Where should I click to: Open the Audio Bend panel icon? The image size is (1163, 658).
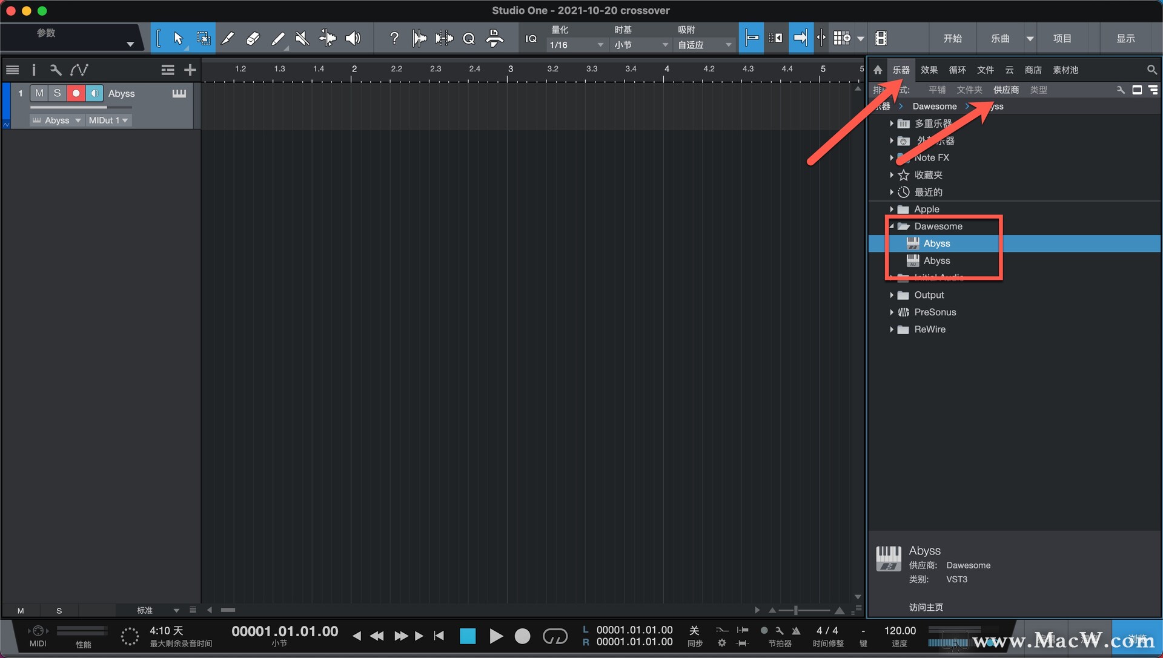click(444, 39)
